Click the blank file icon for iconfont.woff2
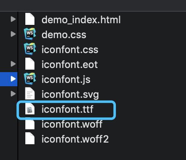The height and width of the screenshot is (160, 186). 30,138
